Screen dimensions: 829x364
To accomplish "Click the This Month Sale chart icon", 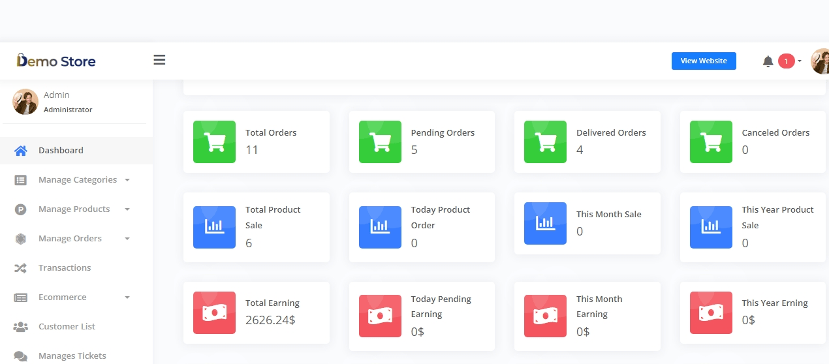I will coord(545,223).
